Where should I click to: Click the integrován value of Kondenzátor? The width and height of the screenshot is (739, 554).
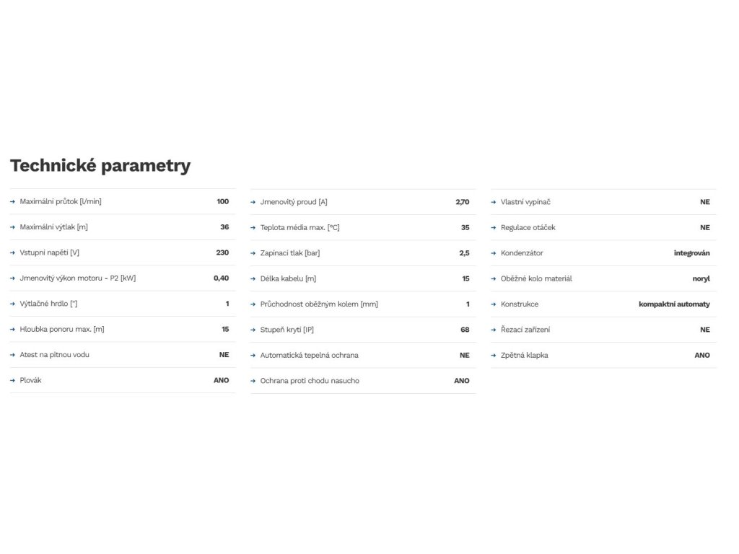691,253
